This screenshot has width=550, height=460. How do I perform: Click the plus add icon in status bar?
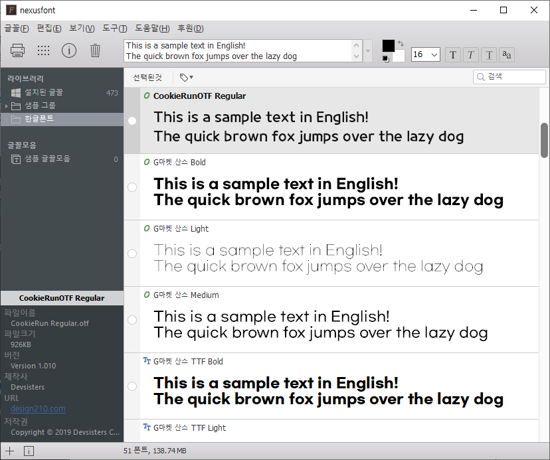coord(10,451)
